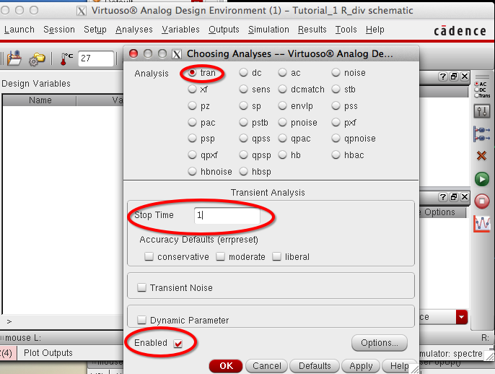This screenshot has width=495, height=374.
Task: Open the Setup menu
Action: [x=95, y=30]
